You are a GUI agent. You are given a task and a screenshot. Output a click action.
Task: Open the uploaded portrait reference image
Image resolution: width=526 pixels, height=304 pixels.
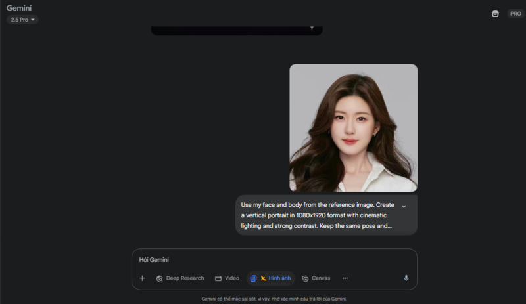tap(353, 127)
